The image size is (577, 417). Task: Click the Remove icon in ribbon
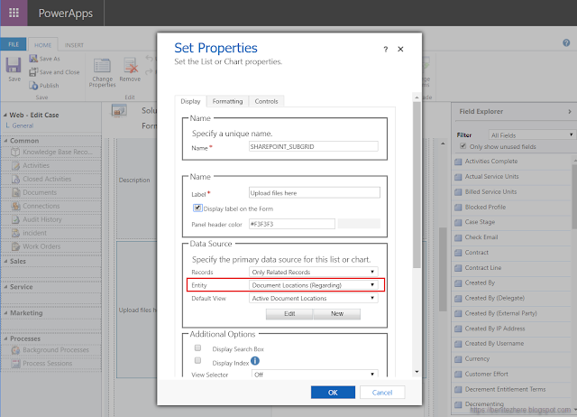(131, 66)
